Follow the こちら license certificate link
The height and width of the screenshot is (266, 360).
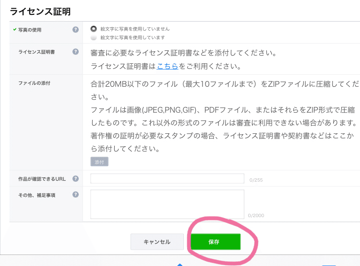click(x=168, y=66)
